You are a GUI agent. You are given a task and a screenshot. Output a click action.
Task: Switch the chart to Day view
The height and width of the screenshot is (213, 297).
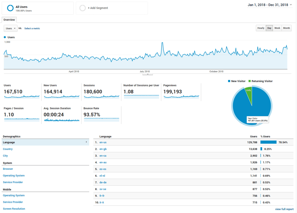click(269, 28)
